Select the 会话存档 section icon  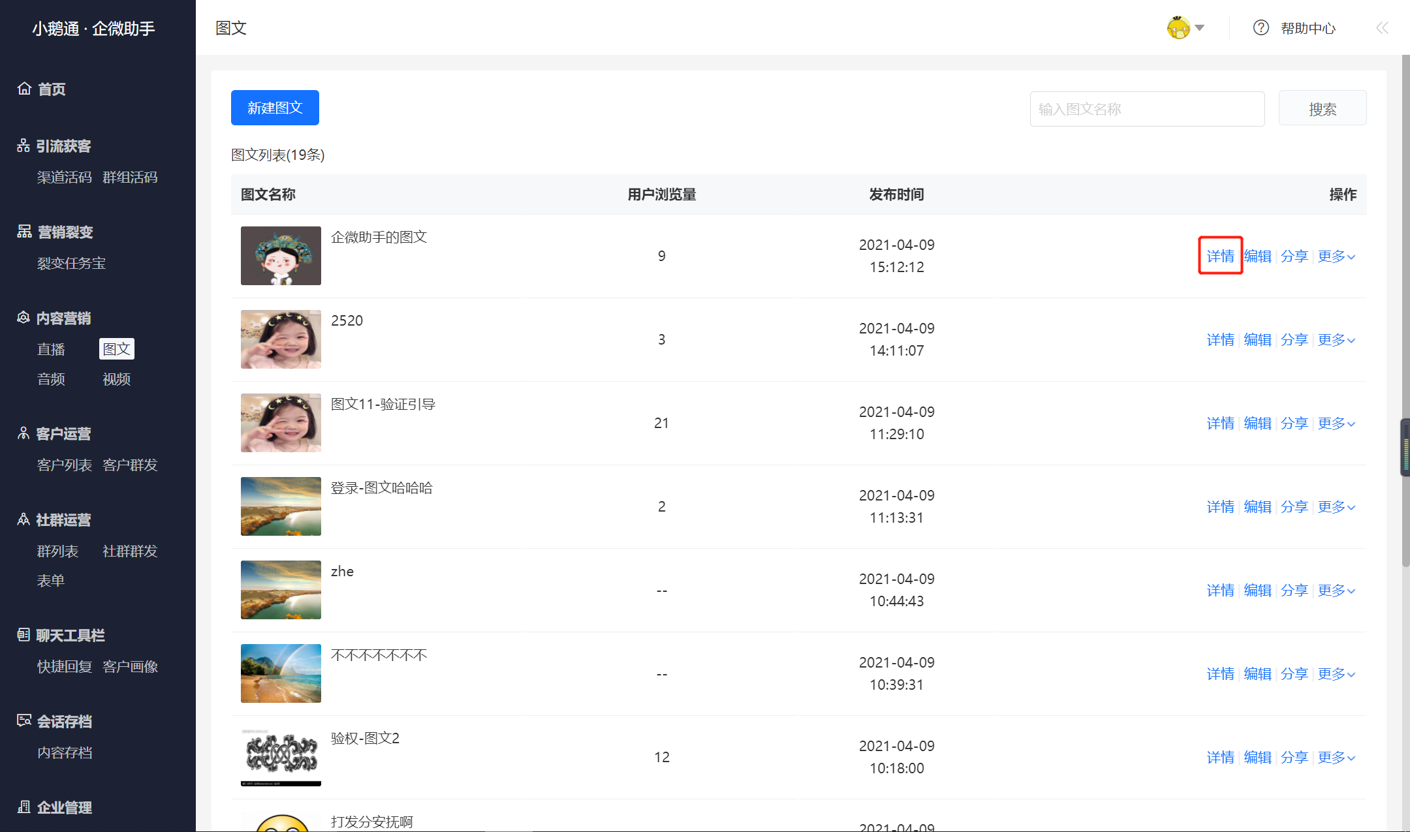point(24,721)
